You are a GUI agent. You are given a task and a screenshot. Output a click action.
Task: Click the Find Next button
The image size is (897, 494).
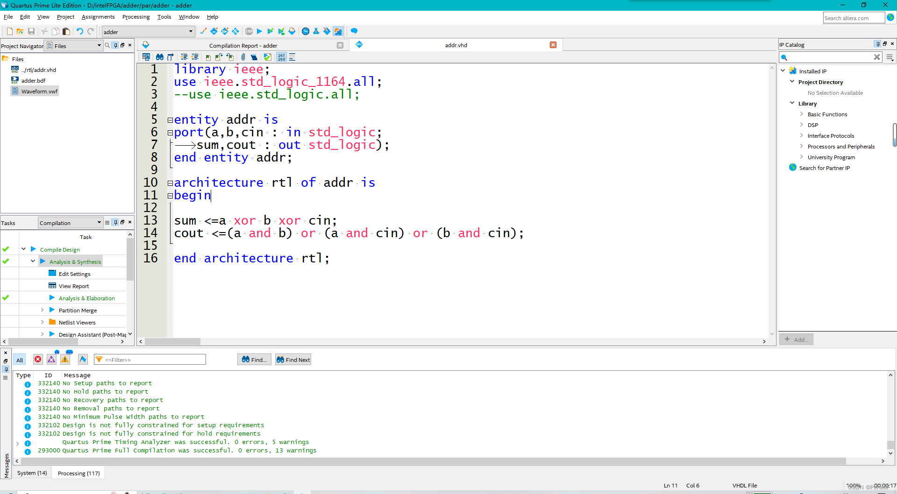coord(293,360)
